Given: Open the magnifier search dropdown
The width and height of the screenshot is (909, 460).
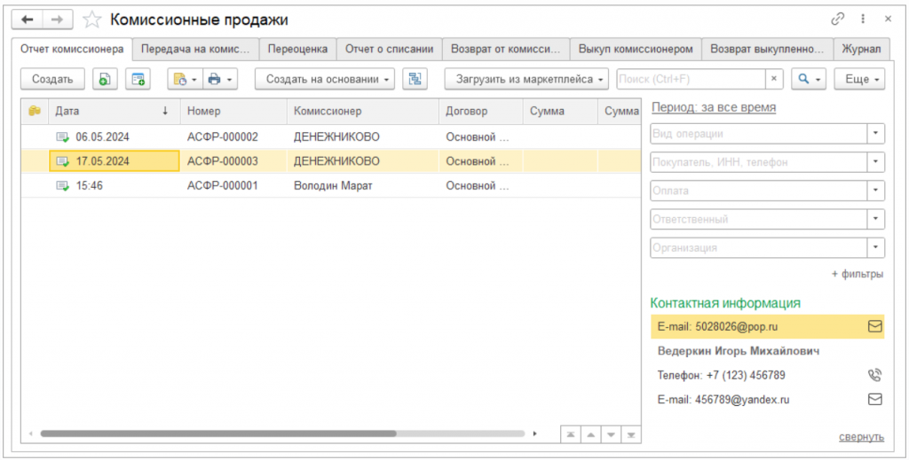Looking at the screenshot, I should coord(809,79).
